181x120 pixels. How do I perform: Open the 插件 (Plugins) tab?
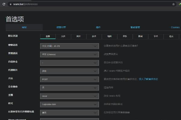tap(98, 27)
